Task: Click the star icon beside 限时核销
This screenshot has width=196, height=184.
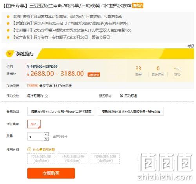Action: (8, 17)
